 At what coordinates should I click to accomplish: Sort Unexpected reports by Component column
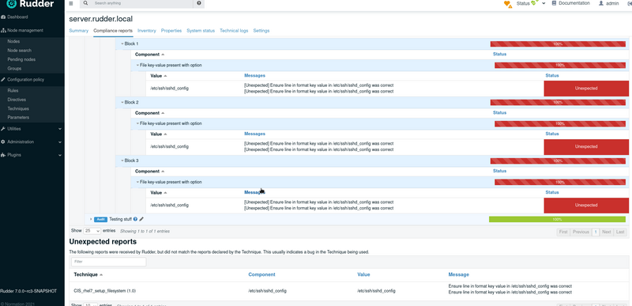tap(261, 274)
